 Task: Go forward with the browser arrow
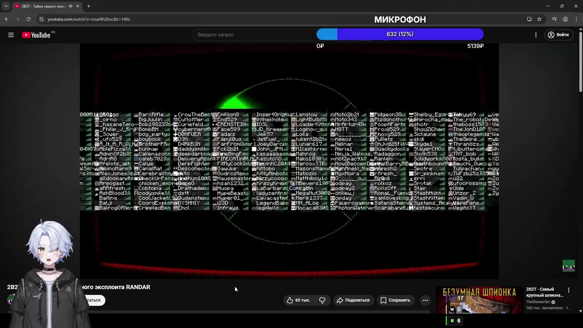[17, 19]
